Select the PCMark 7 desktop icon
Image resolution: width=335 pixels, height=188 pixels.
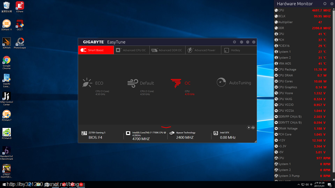point(7,116)
